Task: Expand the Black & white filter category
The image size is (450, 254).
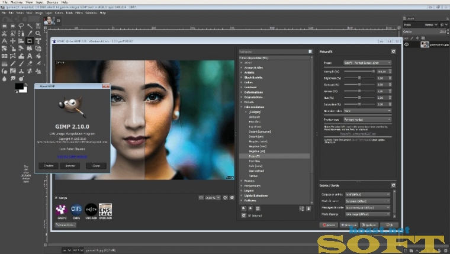Action: point(242,78)
